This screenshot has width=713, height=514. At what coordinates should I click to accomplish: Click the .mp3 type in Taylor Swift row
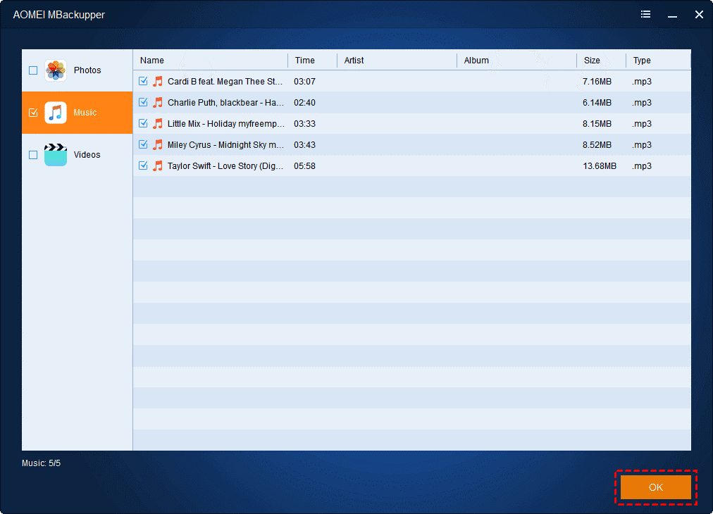coord(642,166)
